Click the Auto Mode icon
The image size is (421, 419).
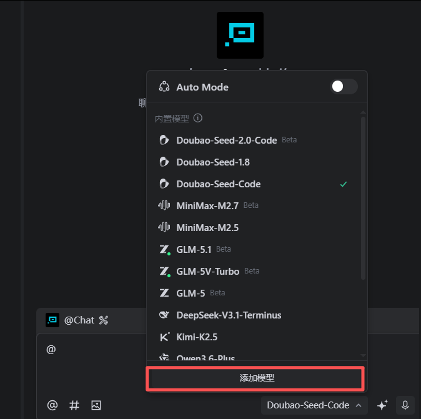pyautogui.click(x=164, y=87)
